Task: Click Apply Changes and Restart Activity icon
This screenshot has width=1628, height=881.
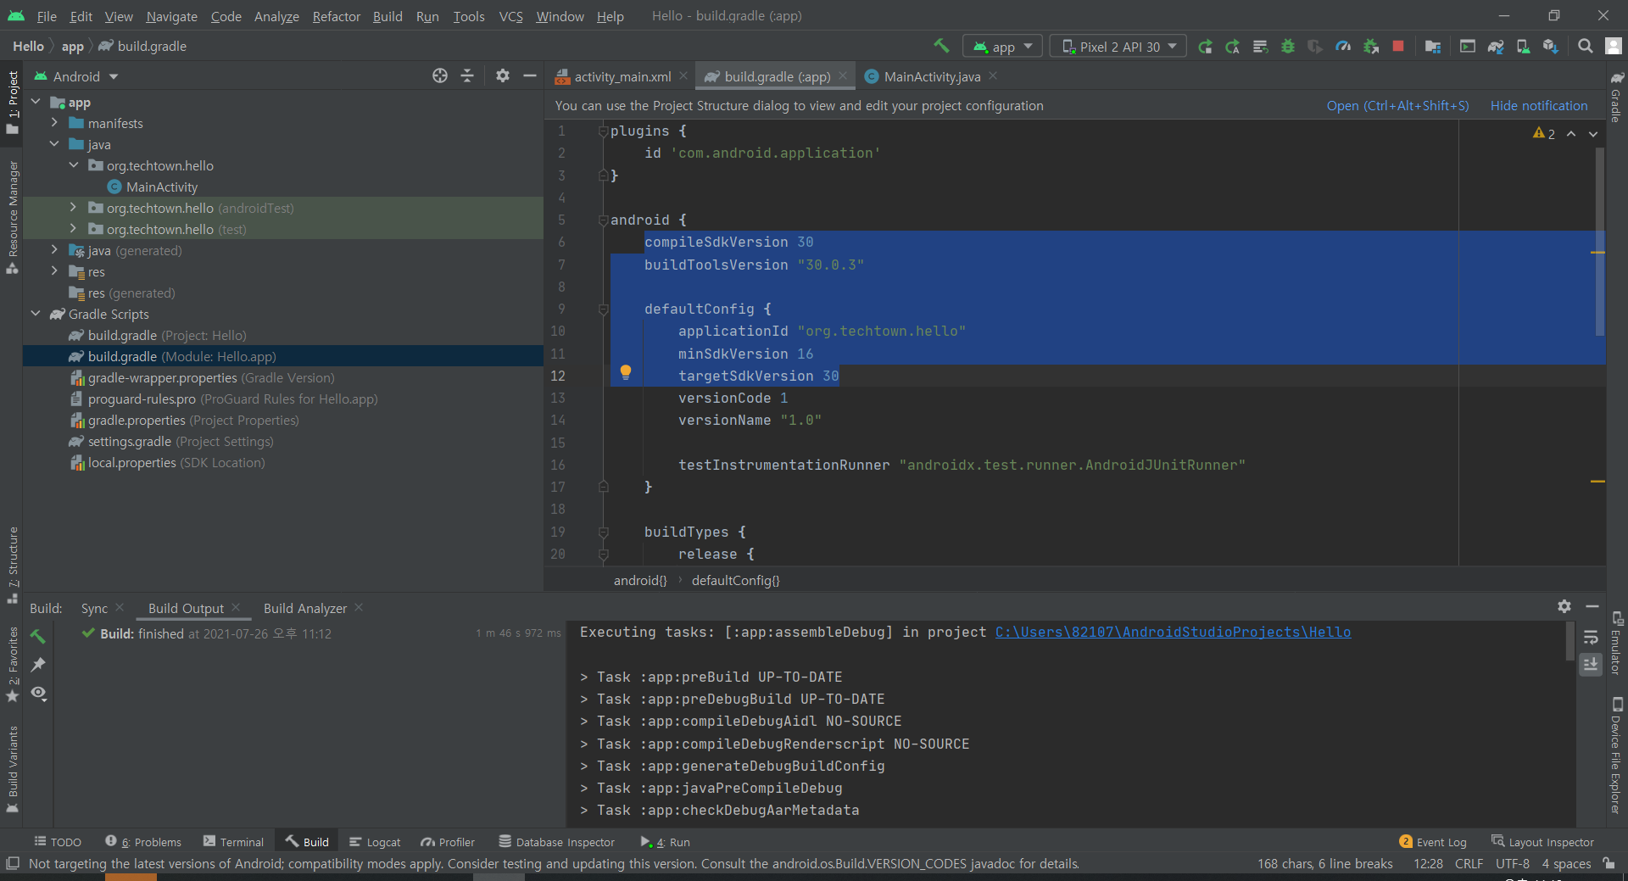Action: 1233,47
